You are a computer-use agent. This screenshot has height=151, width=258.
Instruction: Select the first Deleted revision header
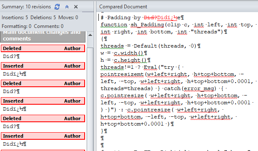click(x=43, y=48)
